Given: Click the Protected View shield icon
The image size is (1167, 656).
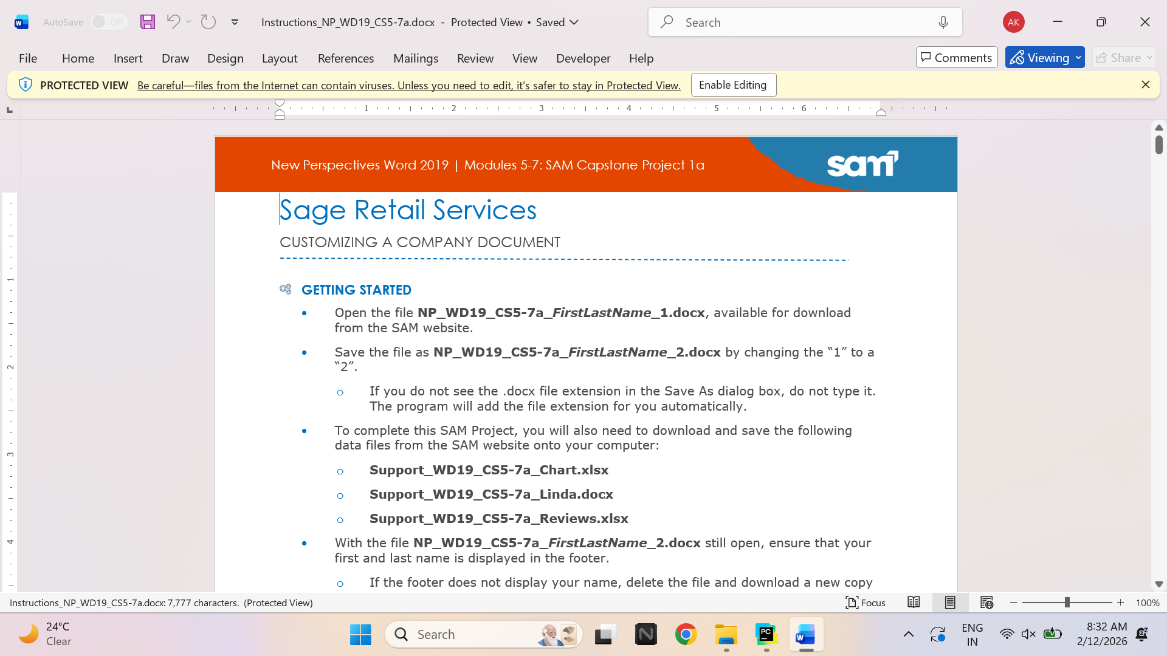Looking at the screenshot, I should click(x=26, y=85).
